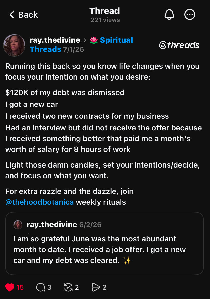210x299 pixels.
Task: Share post with paper plane icon
Action: pos(96,287)
